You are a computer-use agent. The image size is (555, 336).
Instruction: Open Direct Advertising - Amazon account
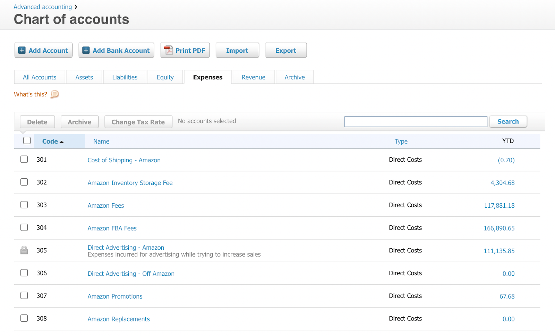[126, 248]
